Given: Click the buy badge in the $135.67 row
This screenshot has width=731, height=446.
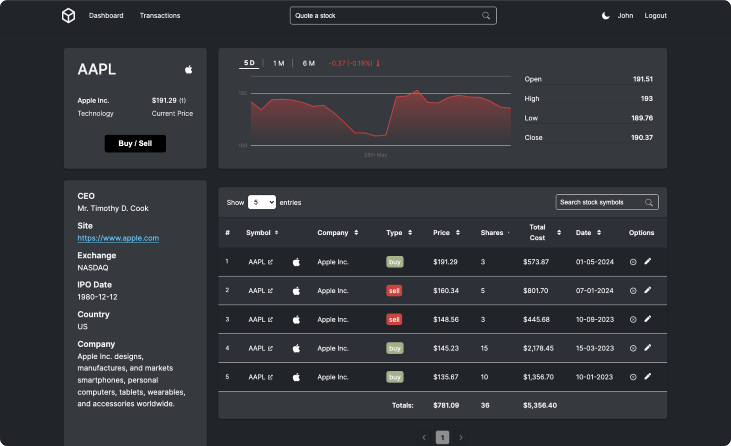Looking at the screenshot, I should [395, 377].
